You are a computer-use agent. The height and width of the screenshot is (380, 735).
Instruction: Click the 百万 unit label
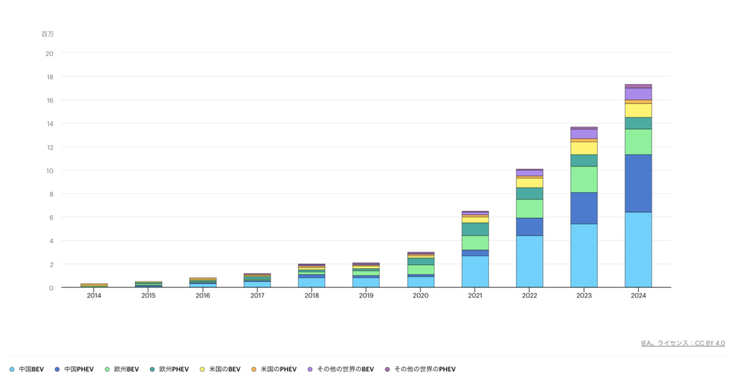[47, 34]
